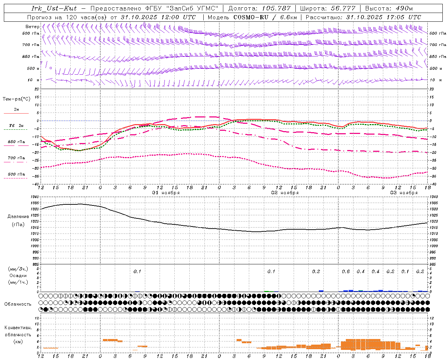Click the station name Irk_Ust-Kut

point(54,8)
